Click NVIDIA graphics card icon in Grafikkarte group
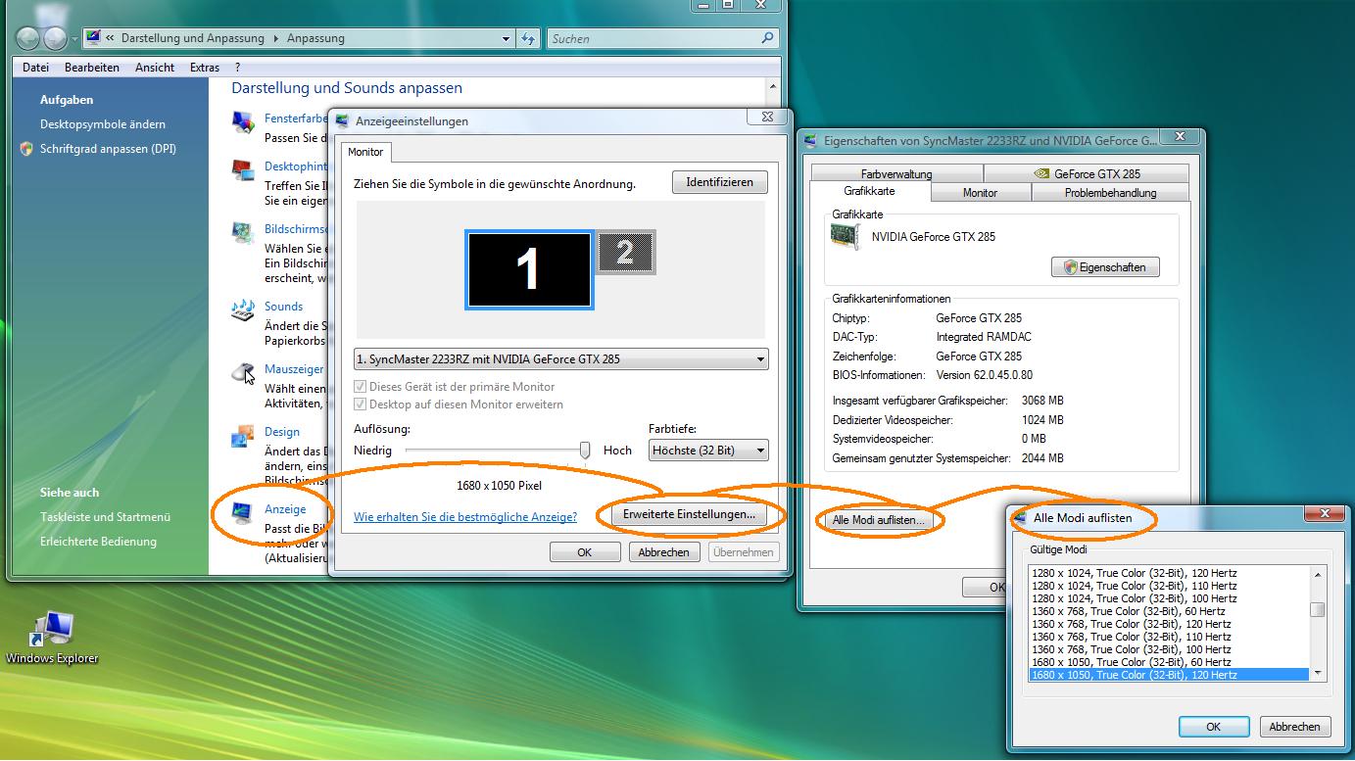The width and height of the screenshot is (1355, 761). point(845,236)
